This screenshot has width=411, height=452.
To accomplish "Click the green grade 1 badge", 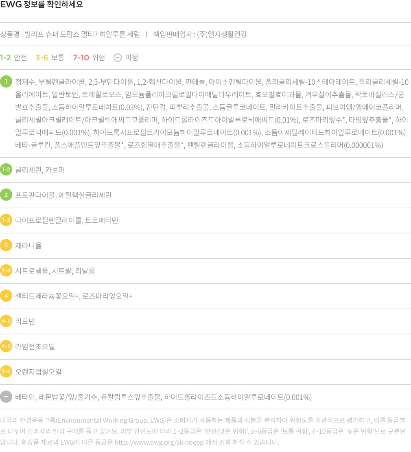I will coord(6,82).
